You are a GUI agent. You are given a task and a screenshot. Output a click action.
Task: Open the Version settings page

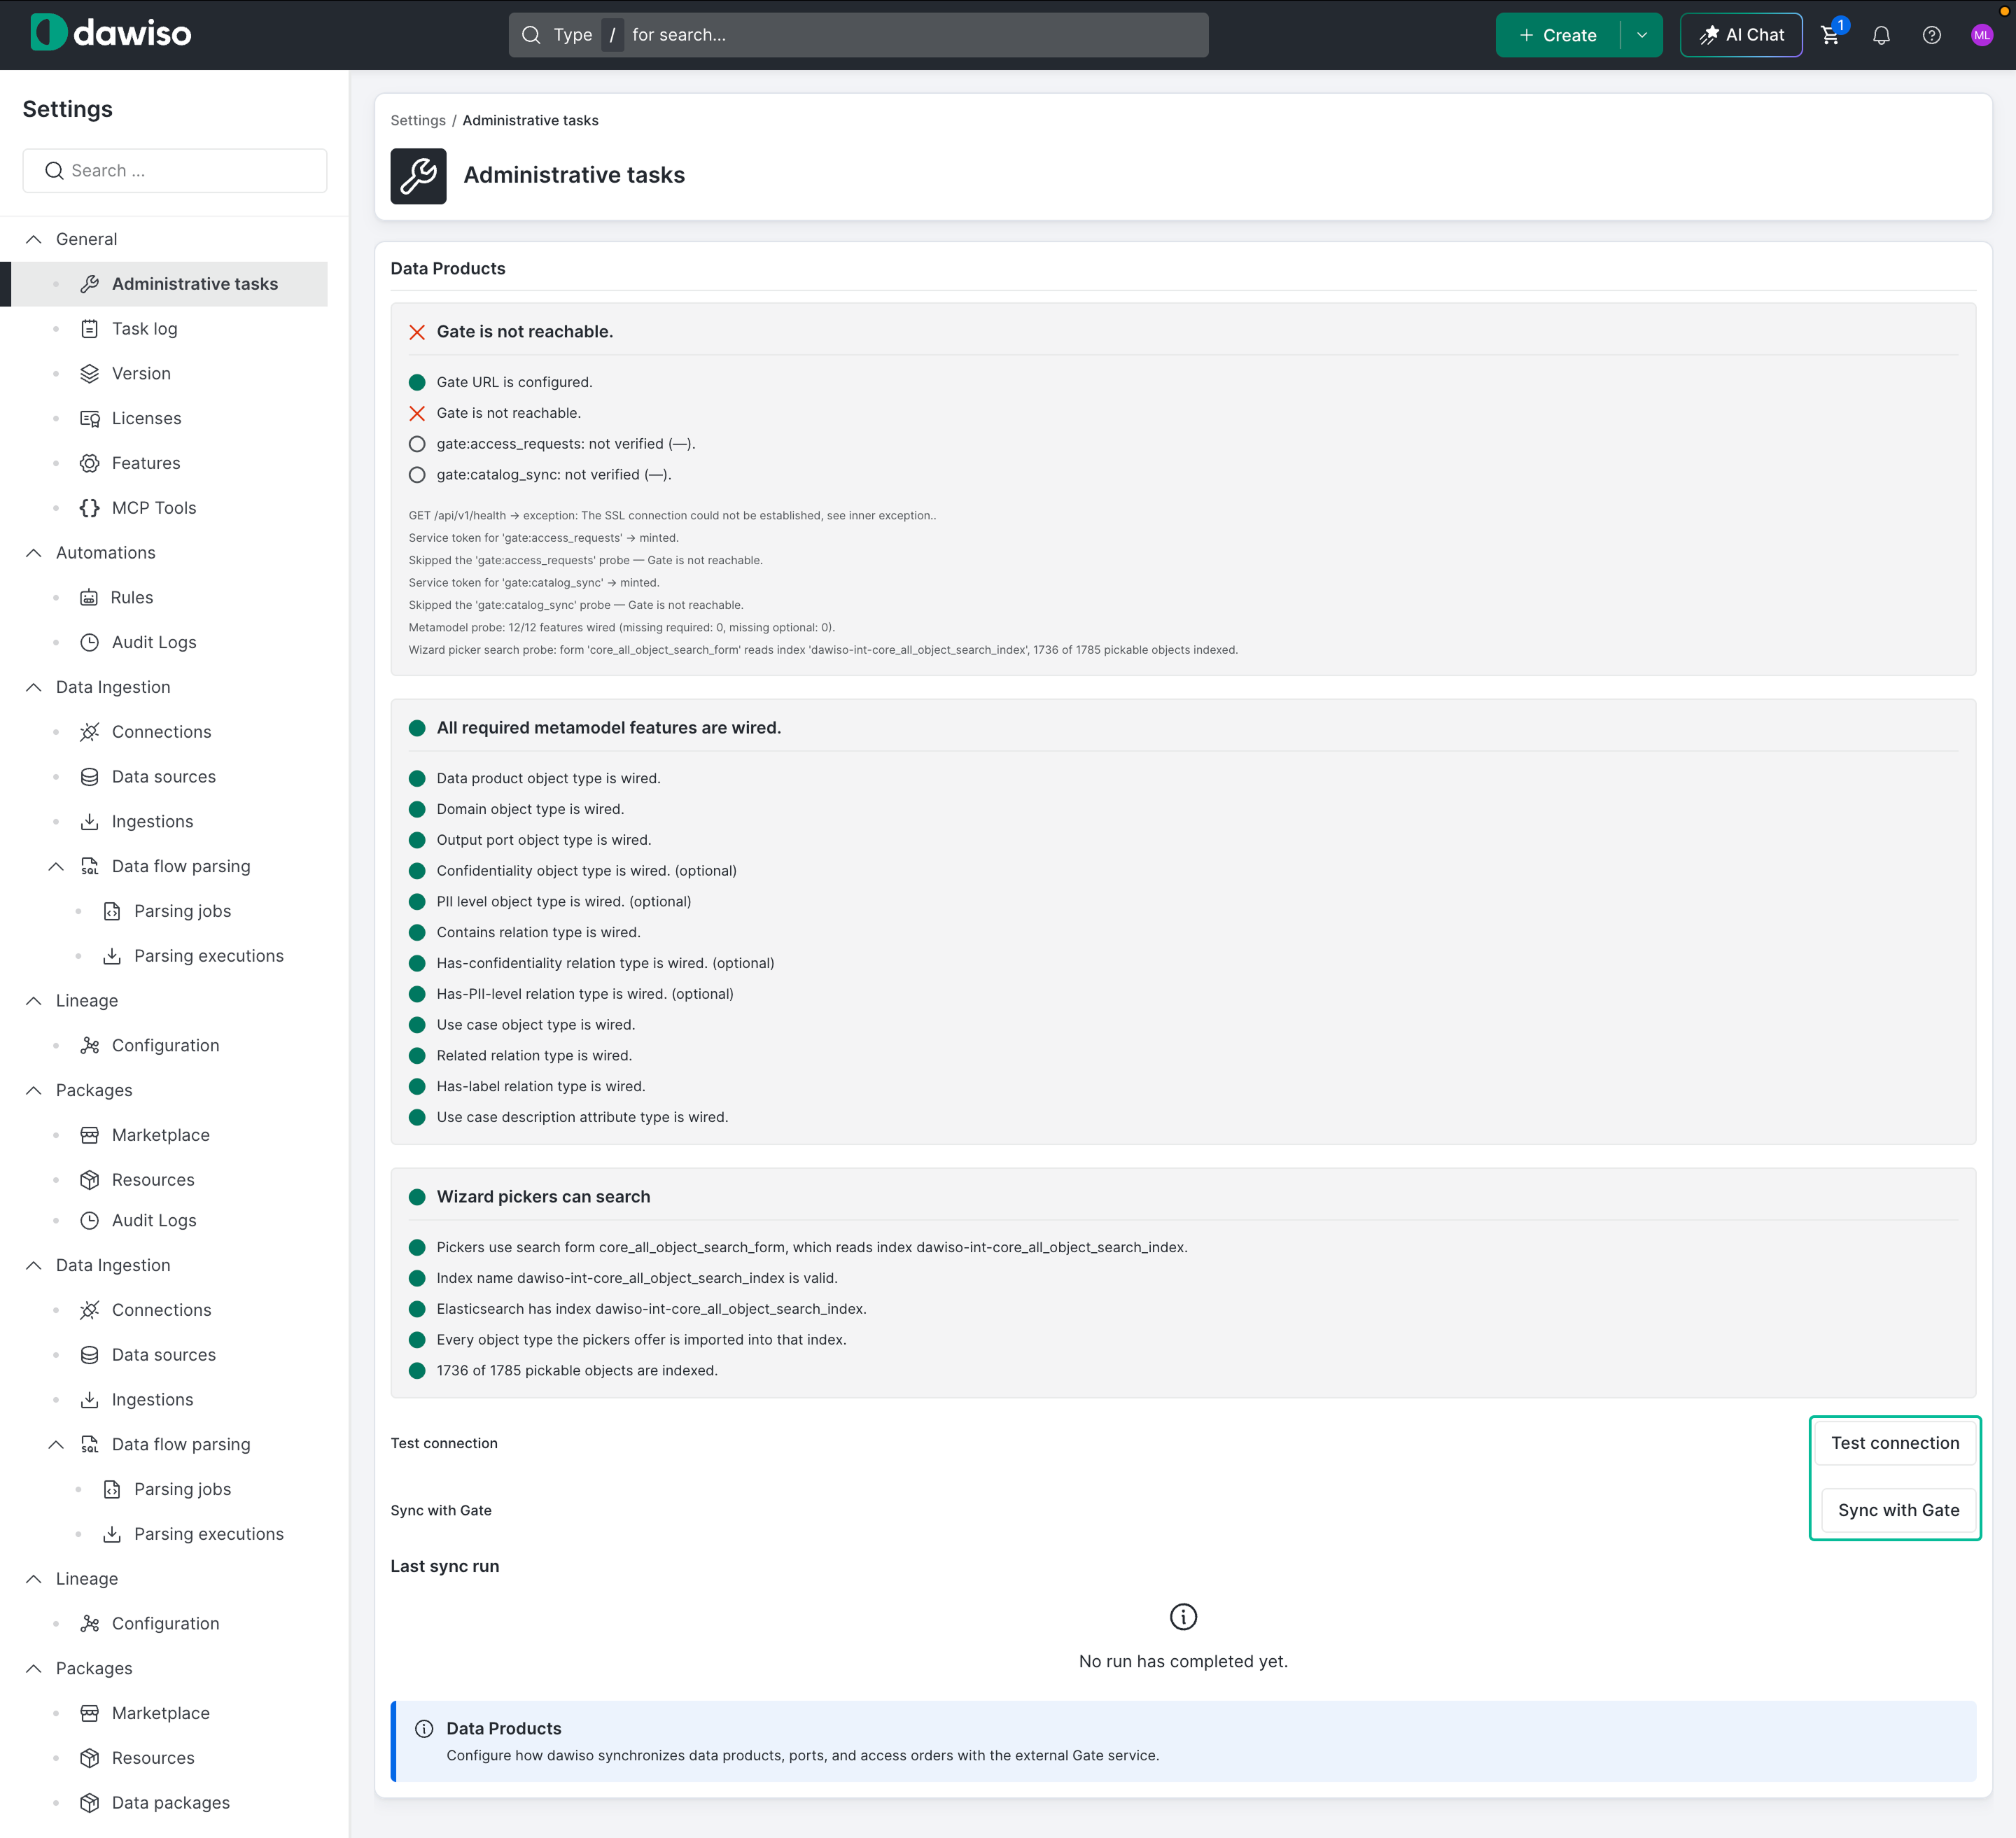[x=141, y=373]
